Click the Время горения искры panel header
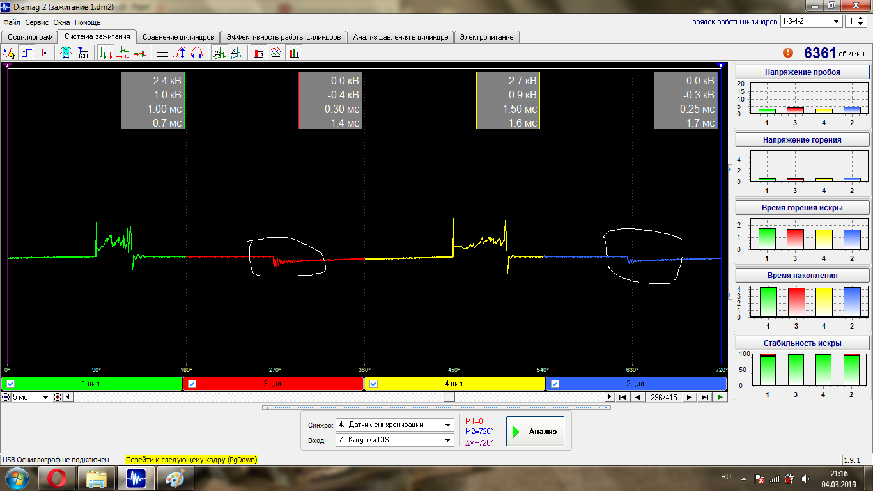 (x=802, y=208)
